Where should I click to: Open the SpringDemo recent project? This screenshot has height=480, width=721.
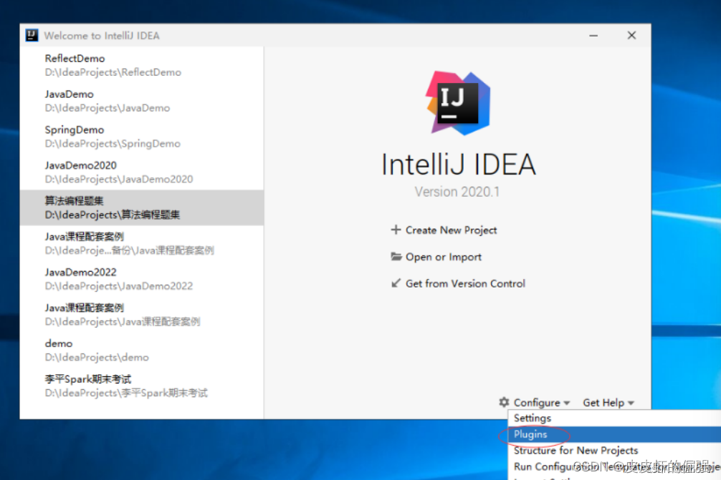click(x=142, y=137)
